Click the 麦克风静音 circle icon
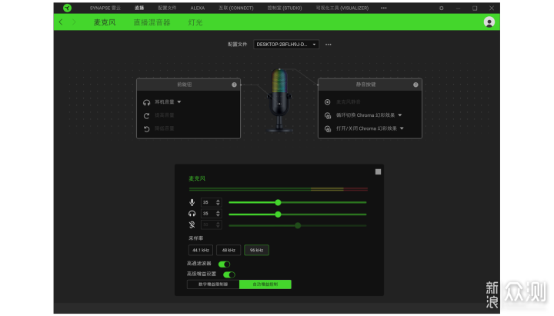Image resolution: width=554 pixels, height=316 pixels. (x=328, y=102)
